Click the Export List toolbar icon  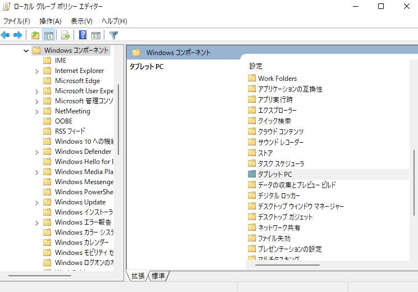65,35
